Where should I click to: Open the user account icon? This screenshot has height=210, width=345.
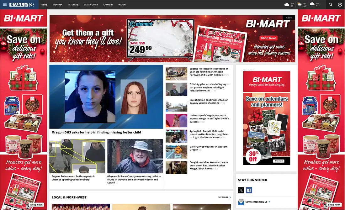click(340, 4)
